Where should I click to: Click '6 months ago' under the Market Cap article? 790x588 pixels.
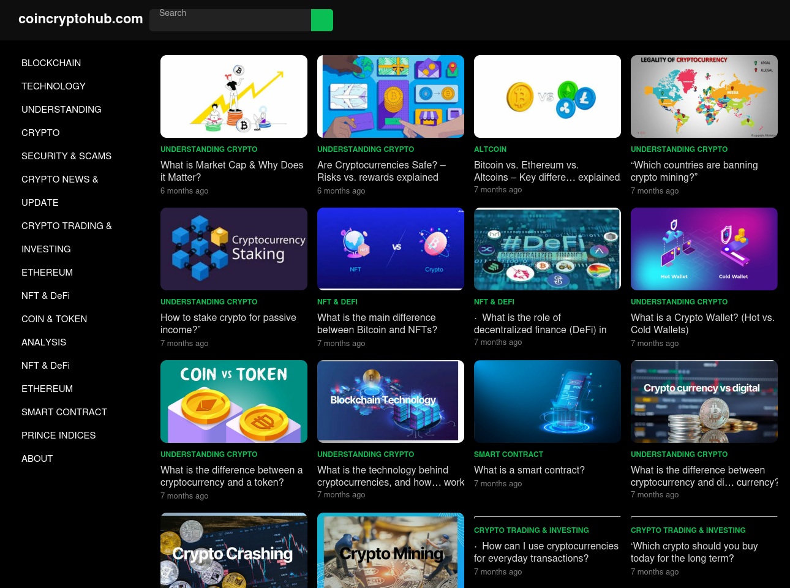(184, 191)
